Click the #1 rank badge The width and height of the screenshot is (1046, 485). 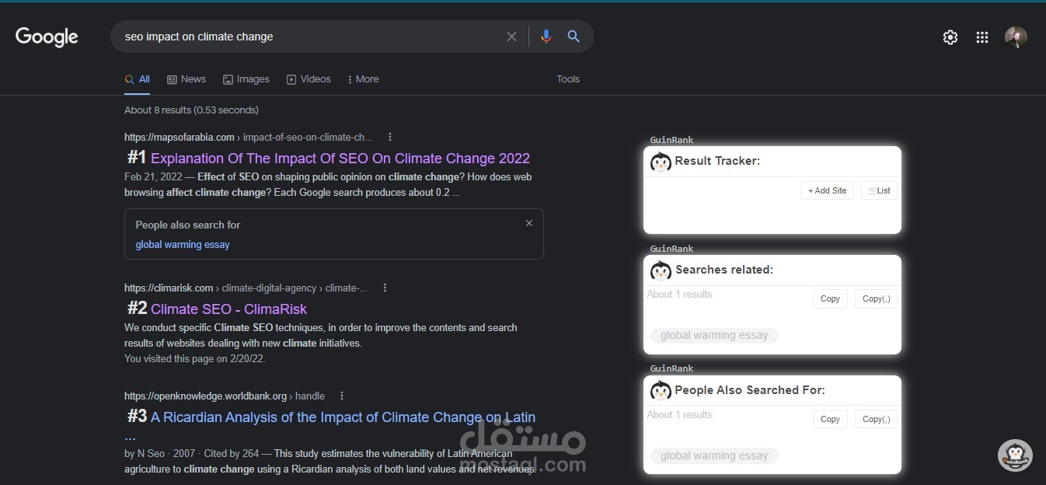click(x=137, y=158)
